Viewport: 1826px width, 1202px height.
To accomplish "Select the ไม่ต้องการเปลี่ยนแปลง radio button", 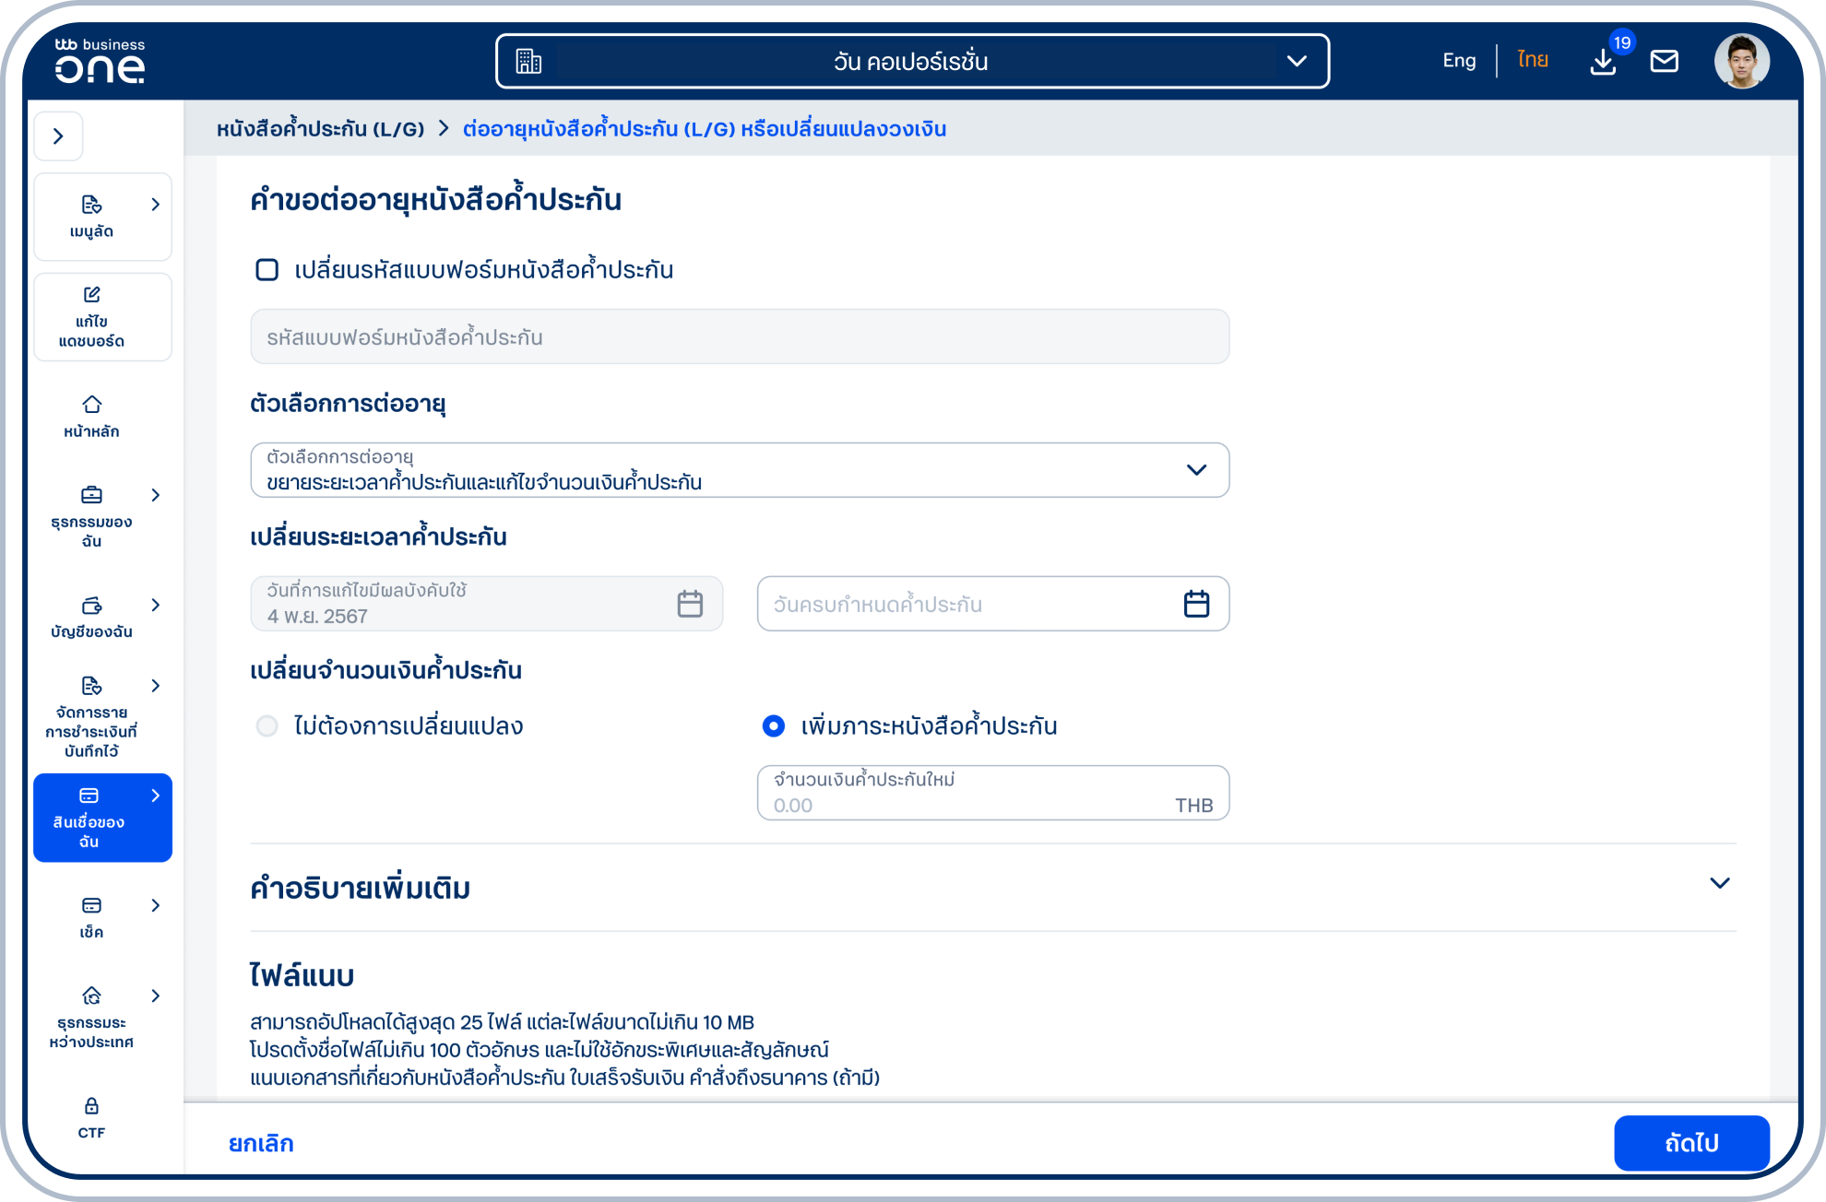I will pyautogui.click(x=267, y=726).
